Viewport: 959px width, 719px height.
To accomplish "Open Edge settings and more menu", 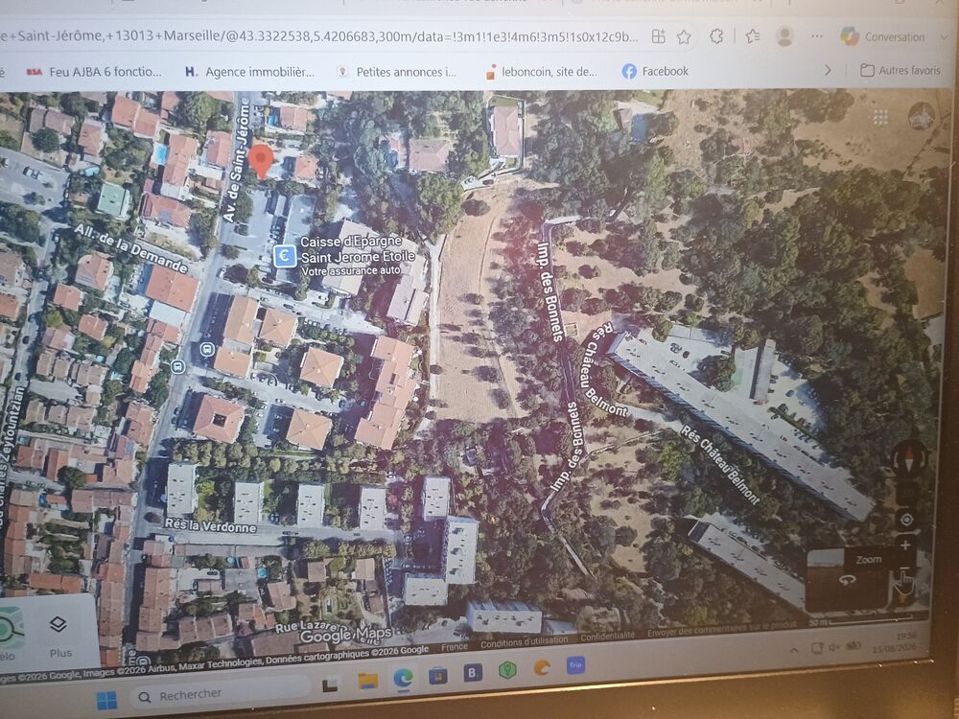I will coord(816,36).
